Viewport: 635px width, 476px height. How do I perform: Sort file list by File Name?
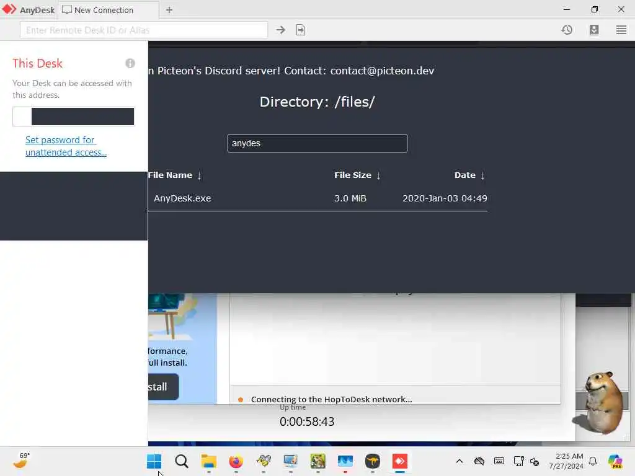[x=174, y=175]
